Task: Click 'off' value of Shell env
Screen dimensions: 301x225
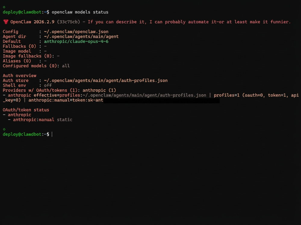Action: pos(48,85)
